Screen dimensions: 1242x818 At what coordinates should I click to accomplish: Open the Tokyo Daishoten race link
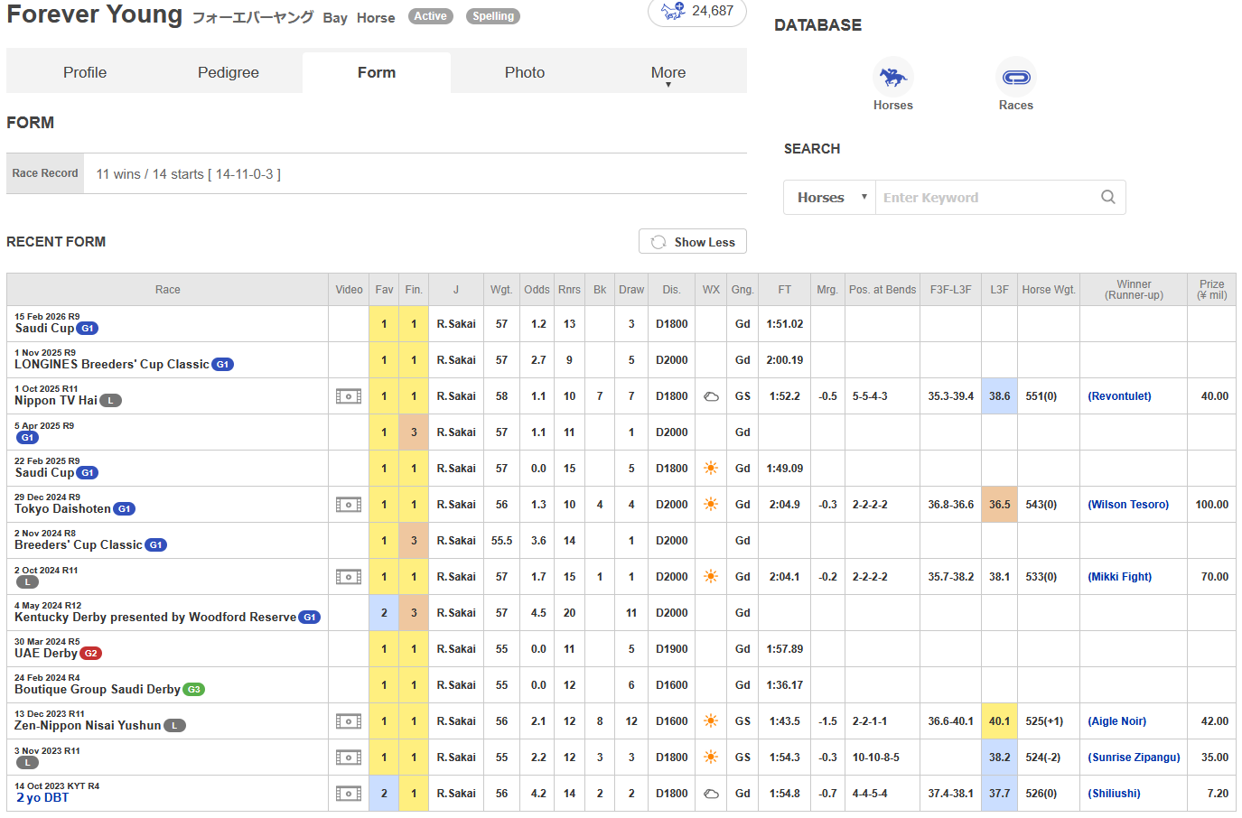pos(63,509)
